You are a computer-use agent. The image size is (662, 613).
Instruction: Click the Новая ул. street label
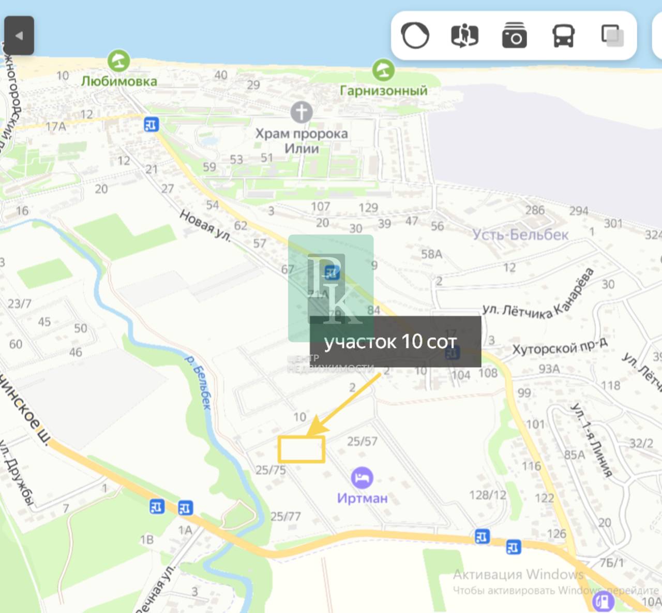(205, 225)
